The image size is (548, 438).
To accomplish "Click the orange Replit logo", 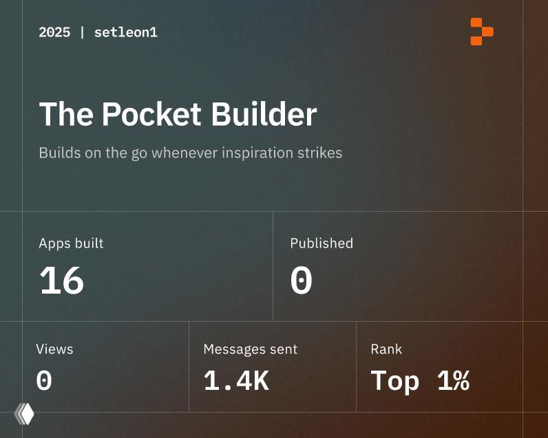I will tap(481, 32).
